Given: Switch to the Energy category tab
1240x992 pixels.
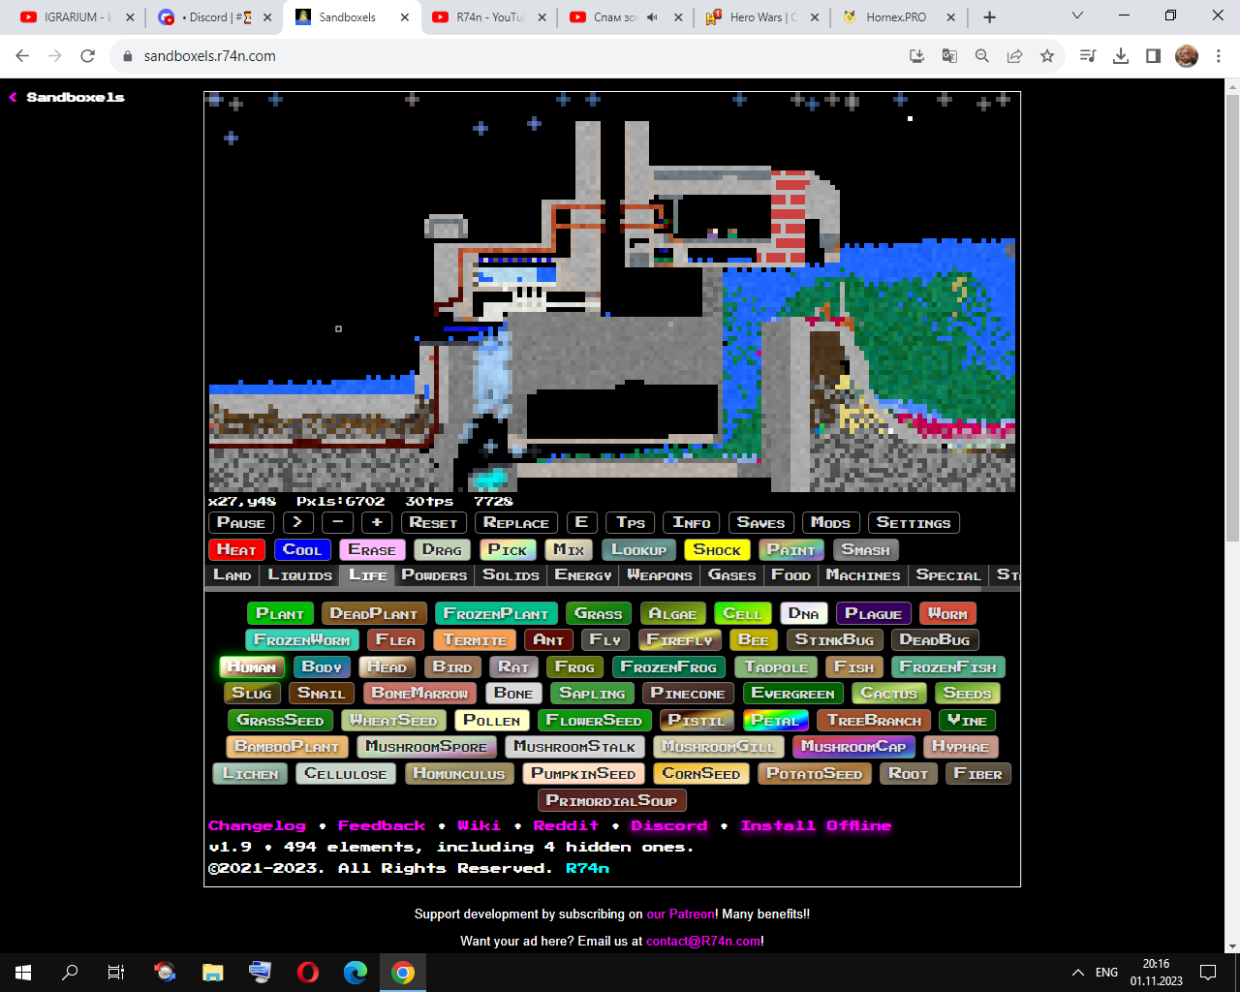Looking at the screenshot, I should click(583, 575).
